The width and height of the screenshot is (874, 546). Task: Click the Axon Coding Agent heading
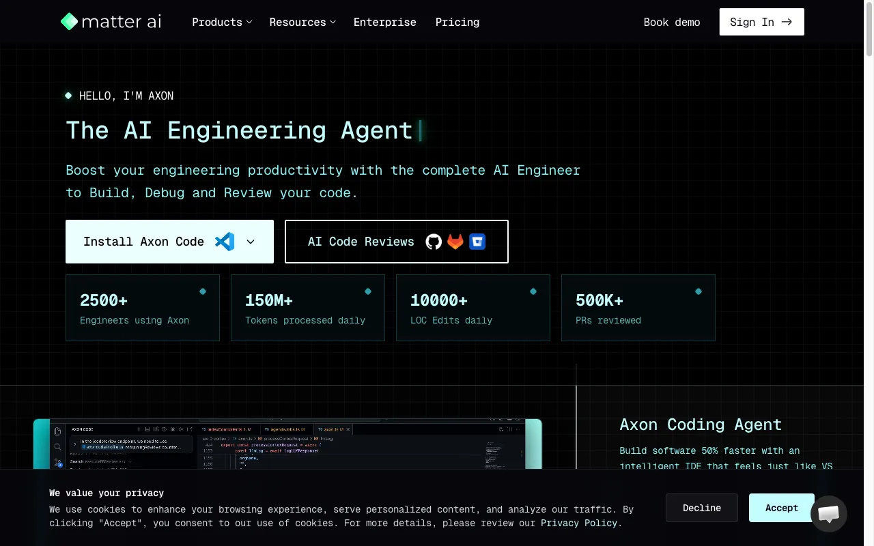(x=701, y=425)
